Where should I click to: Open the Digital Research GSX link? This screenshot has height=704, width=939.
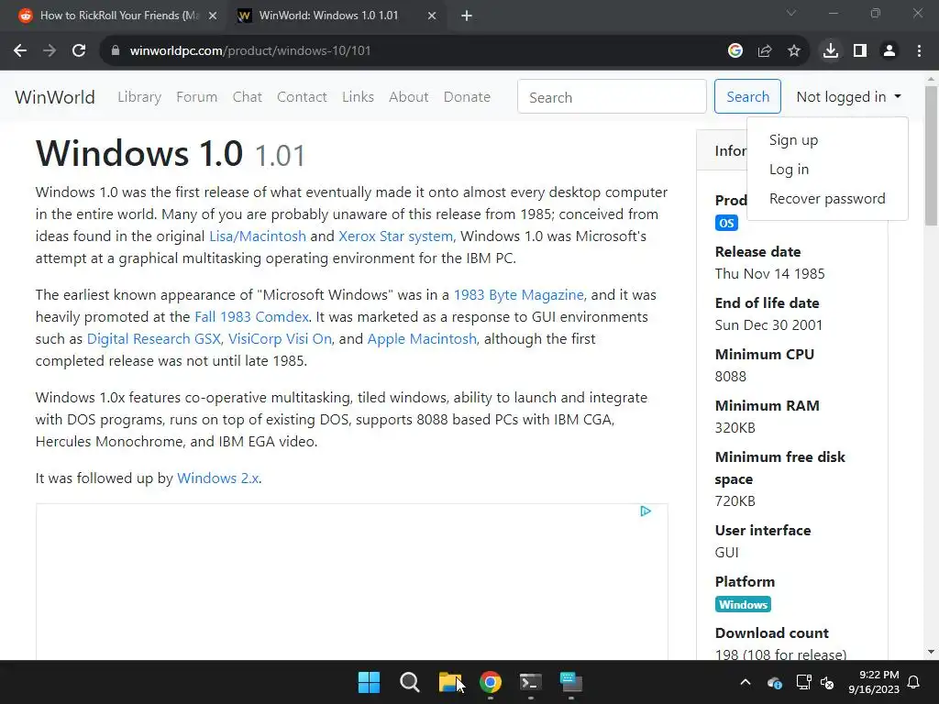click(x=154, y=339)
